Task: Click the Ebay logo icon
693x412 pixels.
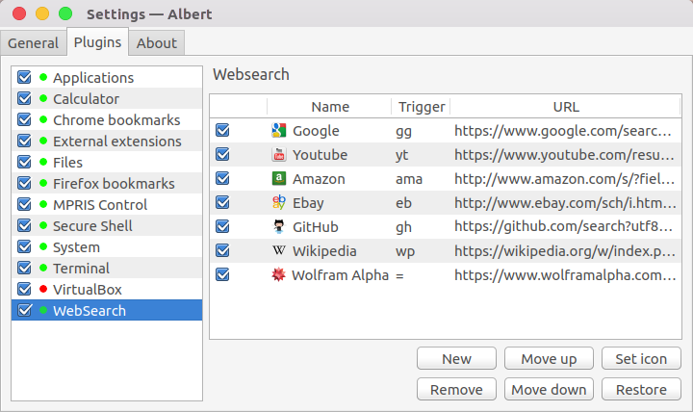Action: tap(278, 202)
